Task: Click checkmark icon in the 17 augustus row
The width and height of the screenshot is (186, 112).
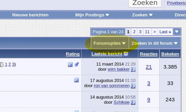Action: [77, 80]
